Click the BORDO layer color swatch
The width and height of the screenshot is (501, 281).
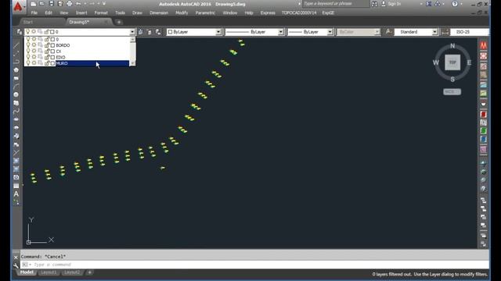(x=52, y=45)
